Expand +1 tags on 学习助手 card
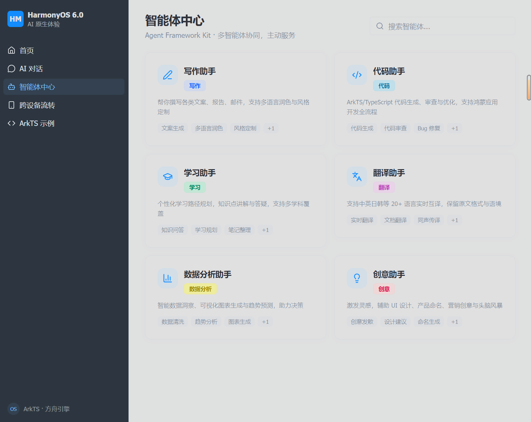 pyautogui.click(x=265, y=230)
